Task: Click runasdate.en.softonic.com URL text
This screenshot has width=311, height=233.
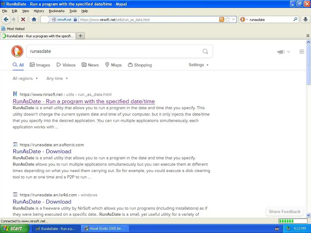Action: [52, 145]
